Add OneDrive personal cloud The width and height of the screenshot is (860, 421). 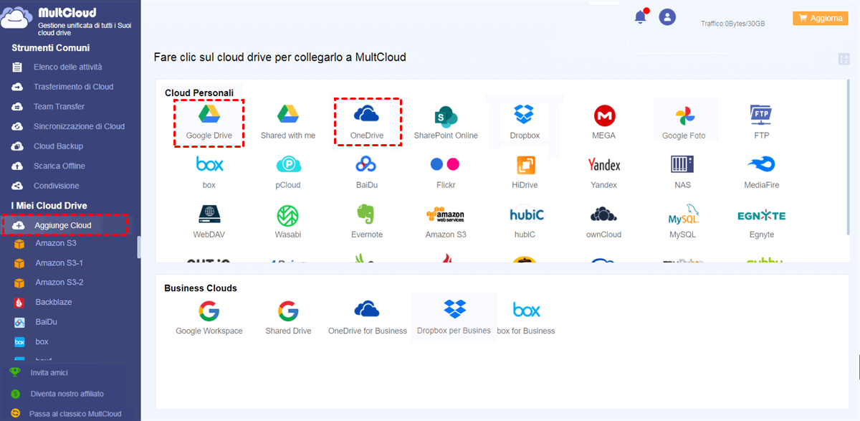coord(367,123)
